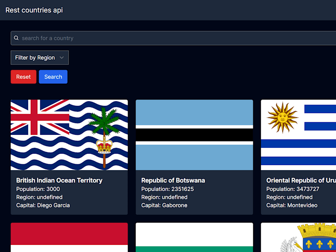336x252 pixels.
Task: Click 'Capital: Montevideo' text
Action: tap(292, 205)
